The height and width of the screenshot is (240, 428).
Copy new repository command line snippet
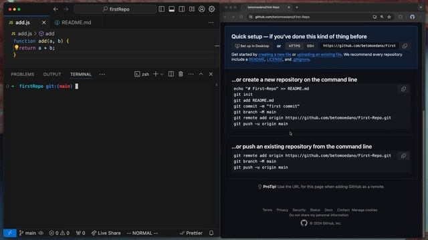click(403, 89)
